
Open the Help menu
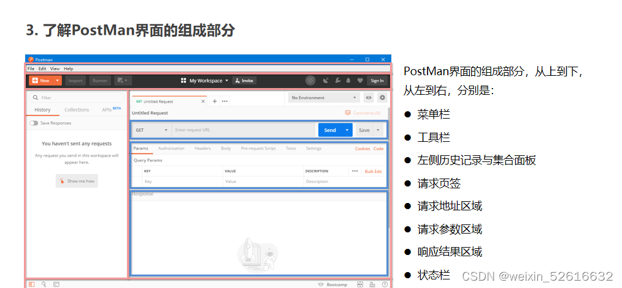click(x=68, y=68)
